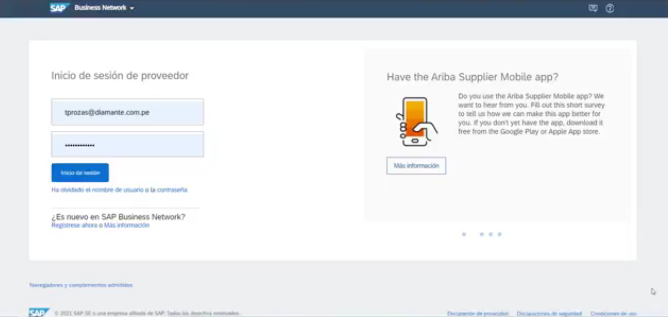668x317 pixels.
Task: Click the Inicio de sesión button
Action: (x=80, y=173)
